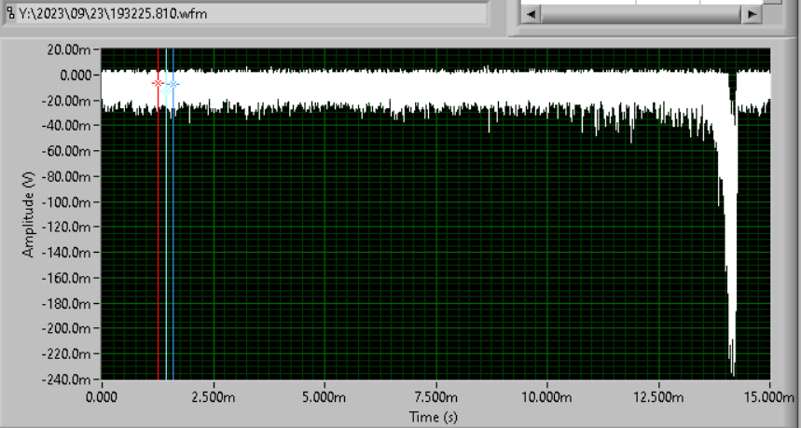Click the -200.0m amplitude axis label
Screen dimensions: 801x428
(66, 329)
